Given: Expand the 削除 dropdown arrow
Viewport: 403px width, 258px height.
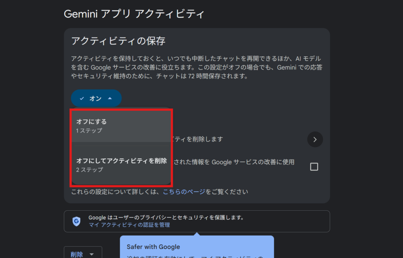Looking at the screenshot, I should [92, 254].
